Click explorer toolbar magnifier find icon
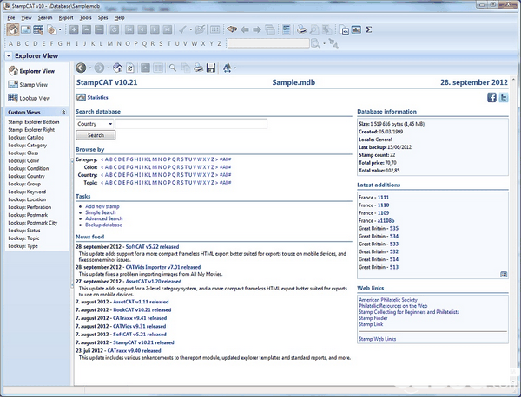The width and height of the screenshot is (521, 397). [x=173, y=68]
